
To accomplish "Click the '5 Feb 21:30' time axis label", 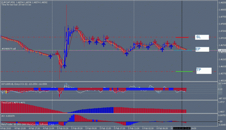I will (134, 128).
